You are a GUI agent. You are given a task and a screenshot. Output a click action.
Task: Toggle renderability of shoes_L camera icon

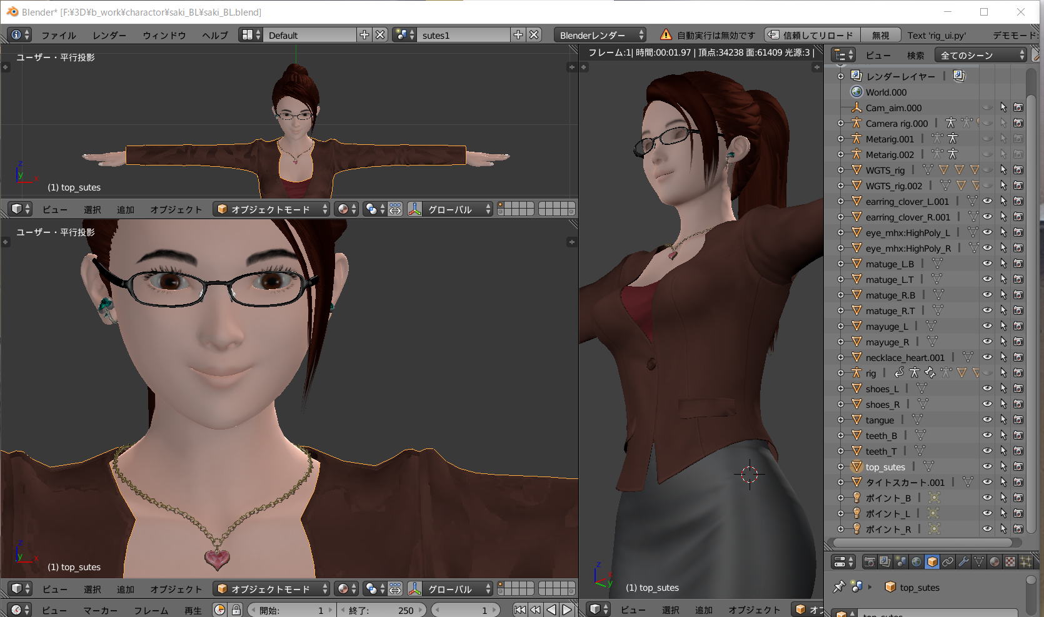(1018, 388)
